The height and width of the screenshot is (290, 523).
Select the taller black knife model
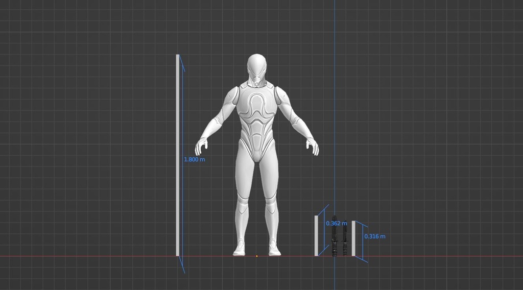(x=334, y=236)
